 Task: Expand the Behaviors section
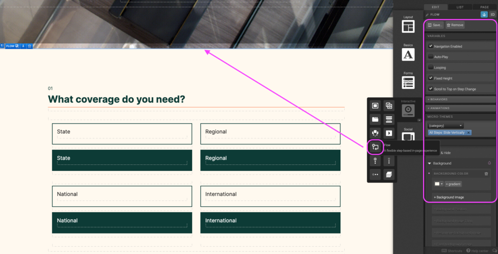pos(460,99)
